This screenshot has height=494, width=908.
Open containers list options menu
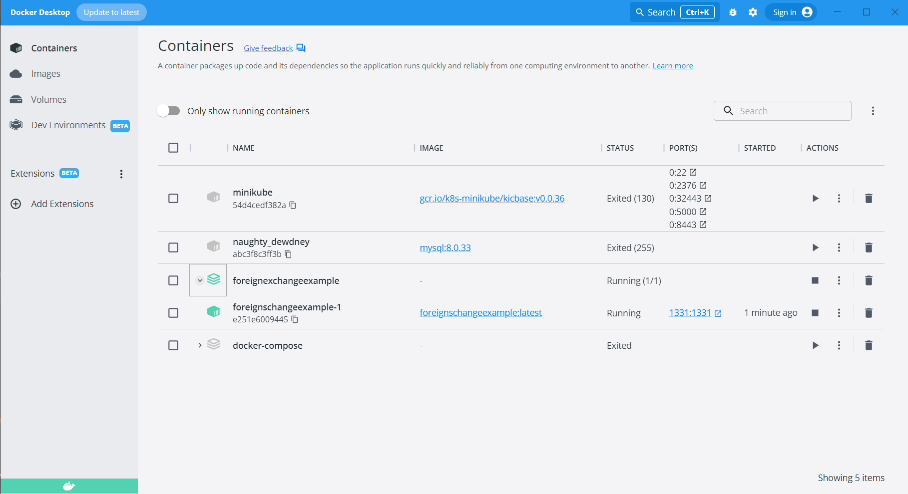(x=873, y=111)
